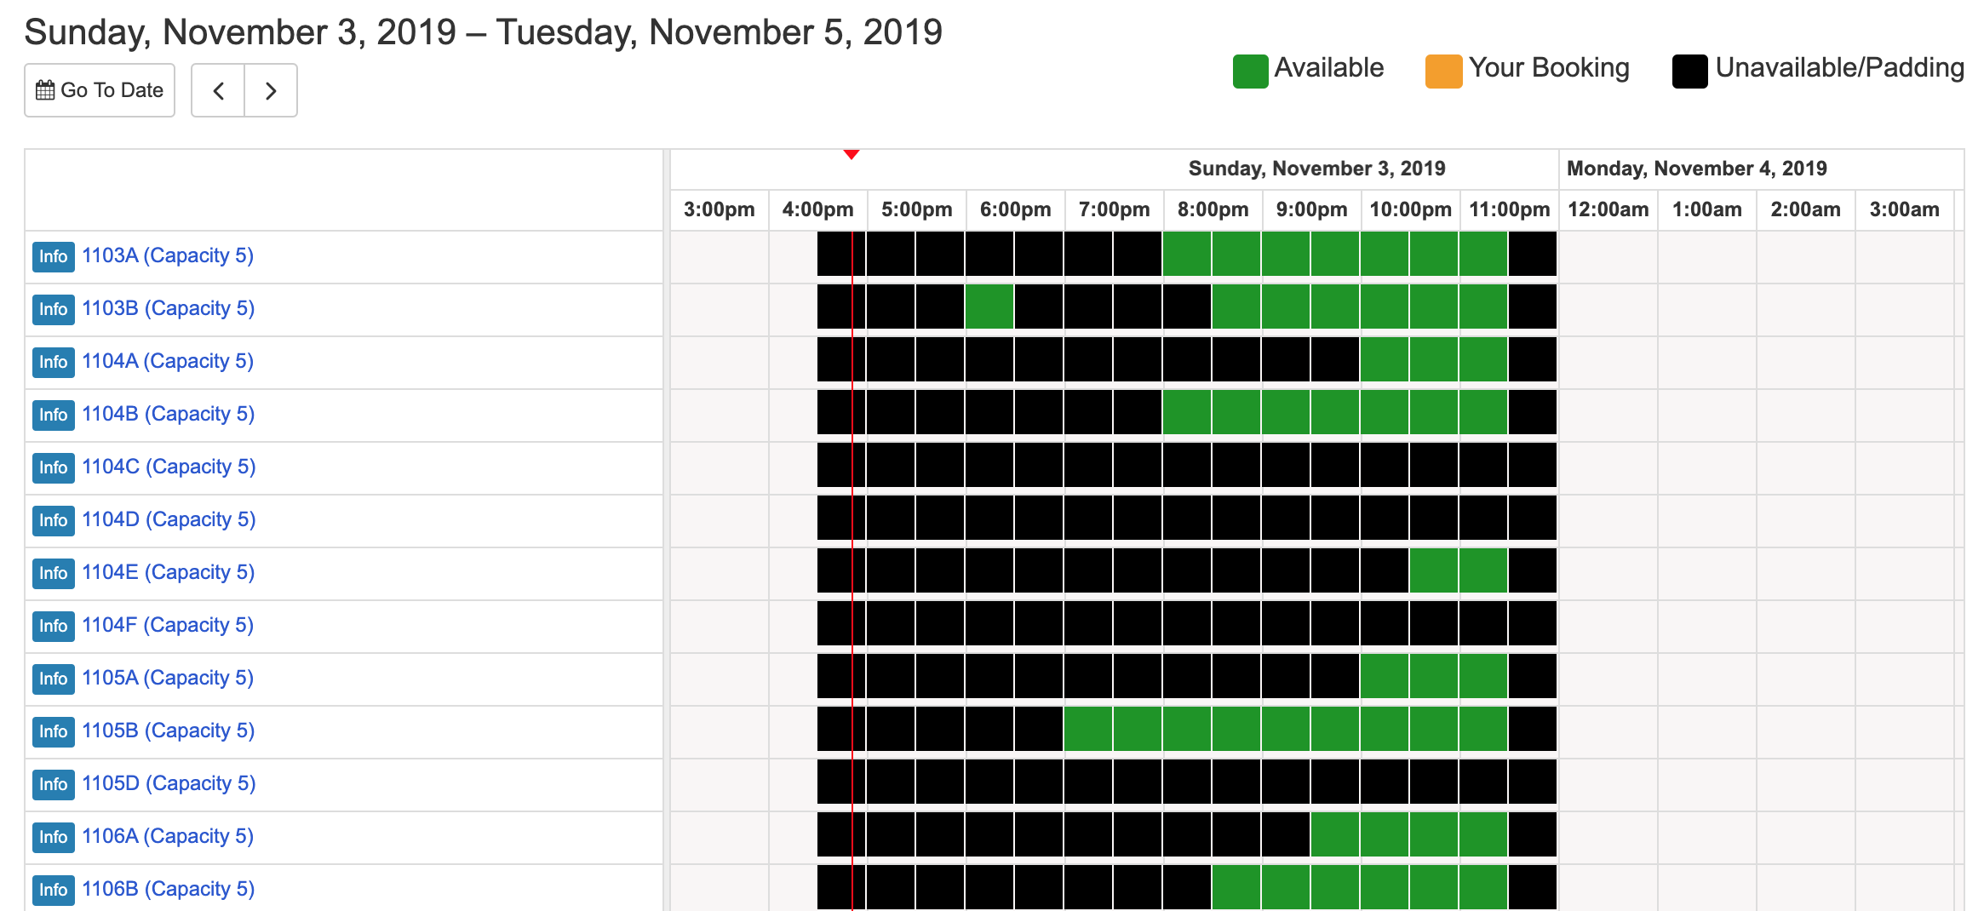The image size is (1984, 911).
Task: Open the Go To Date calendar picker
Action: 100,90
